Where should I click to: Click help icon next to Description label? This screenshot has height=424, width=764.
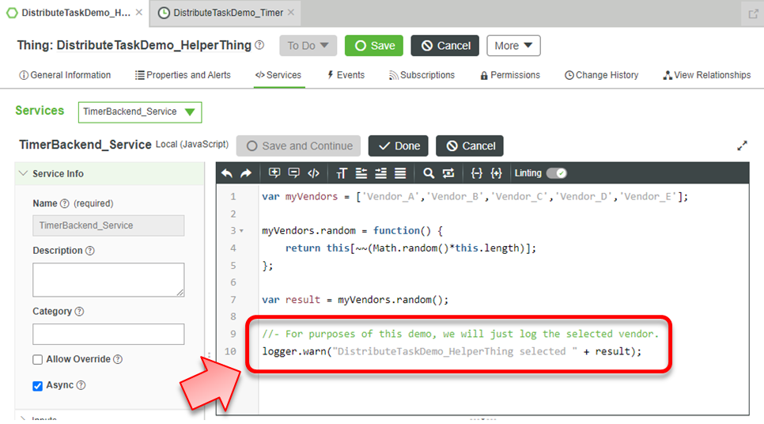point(89,251)
